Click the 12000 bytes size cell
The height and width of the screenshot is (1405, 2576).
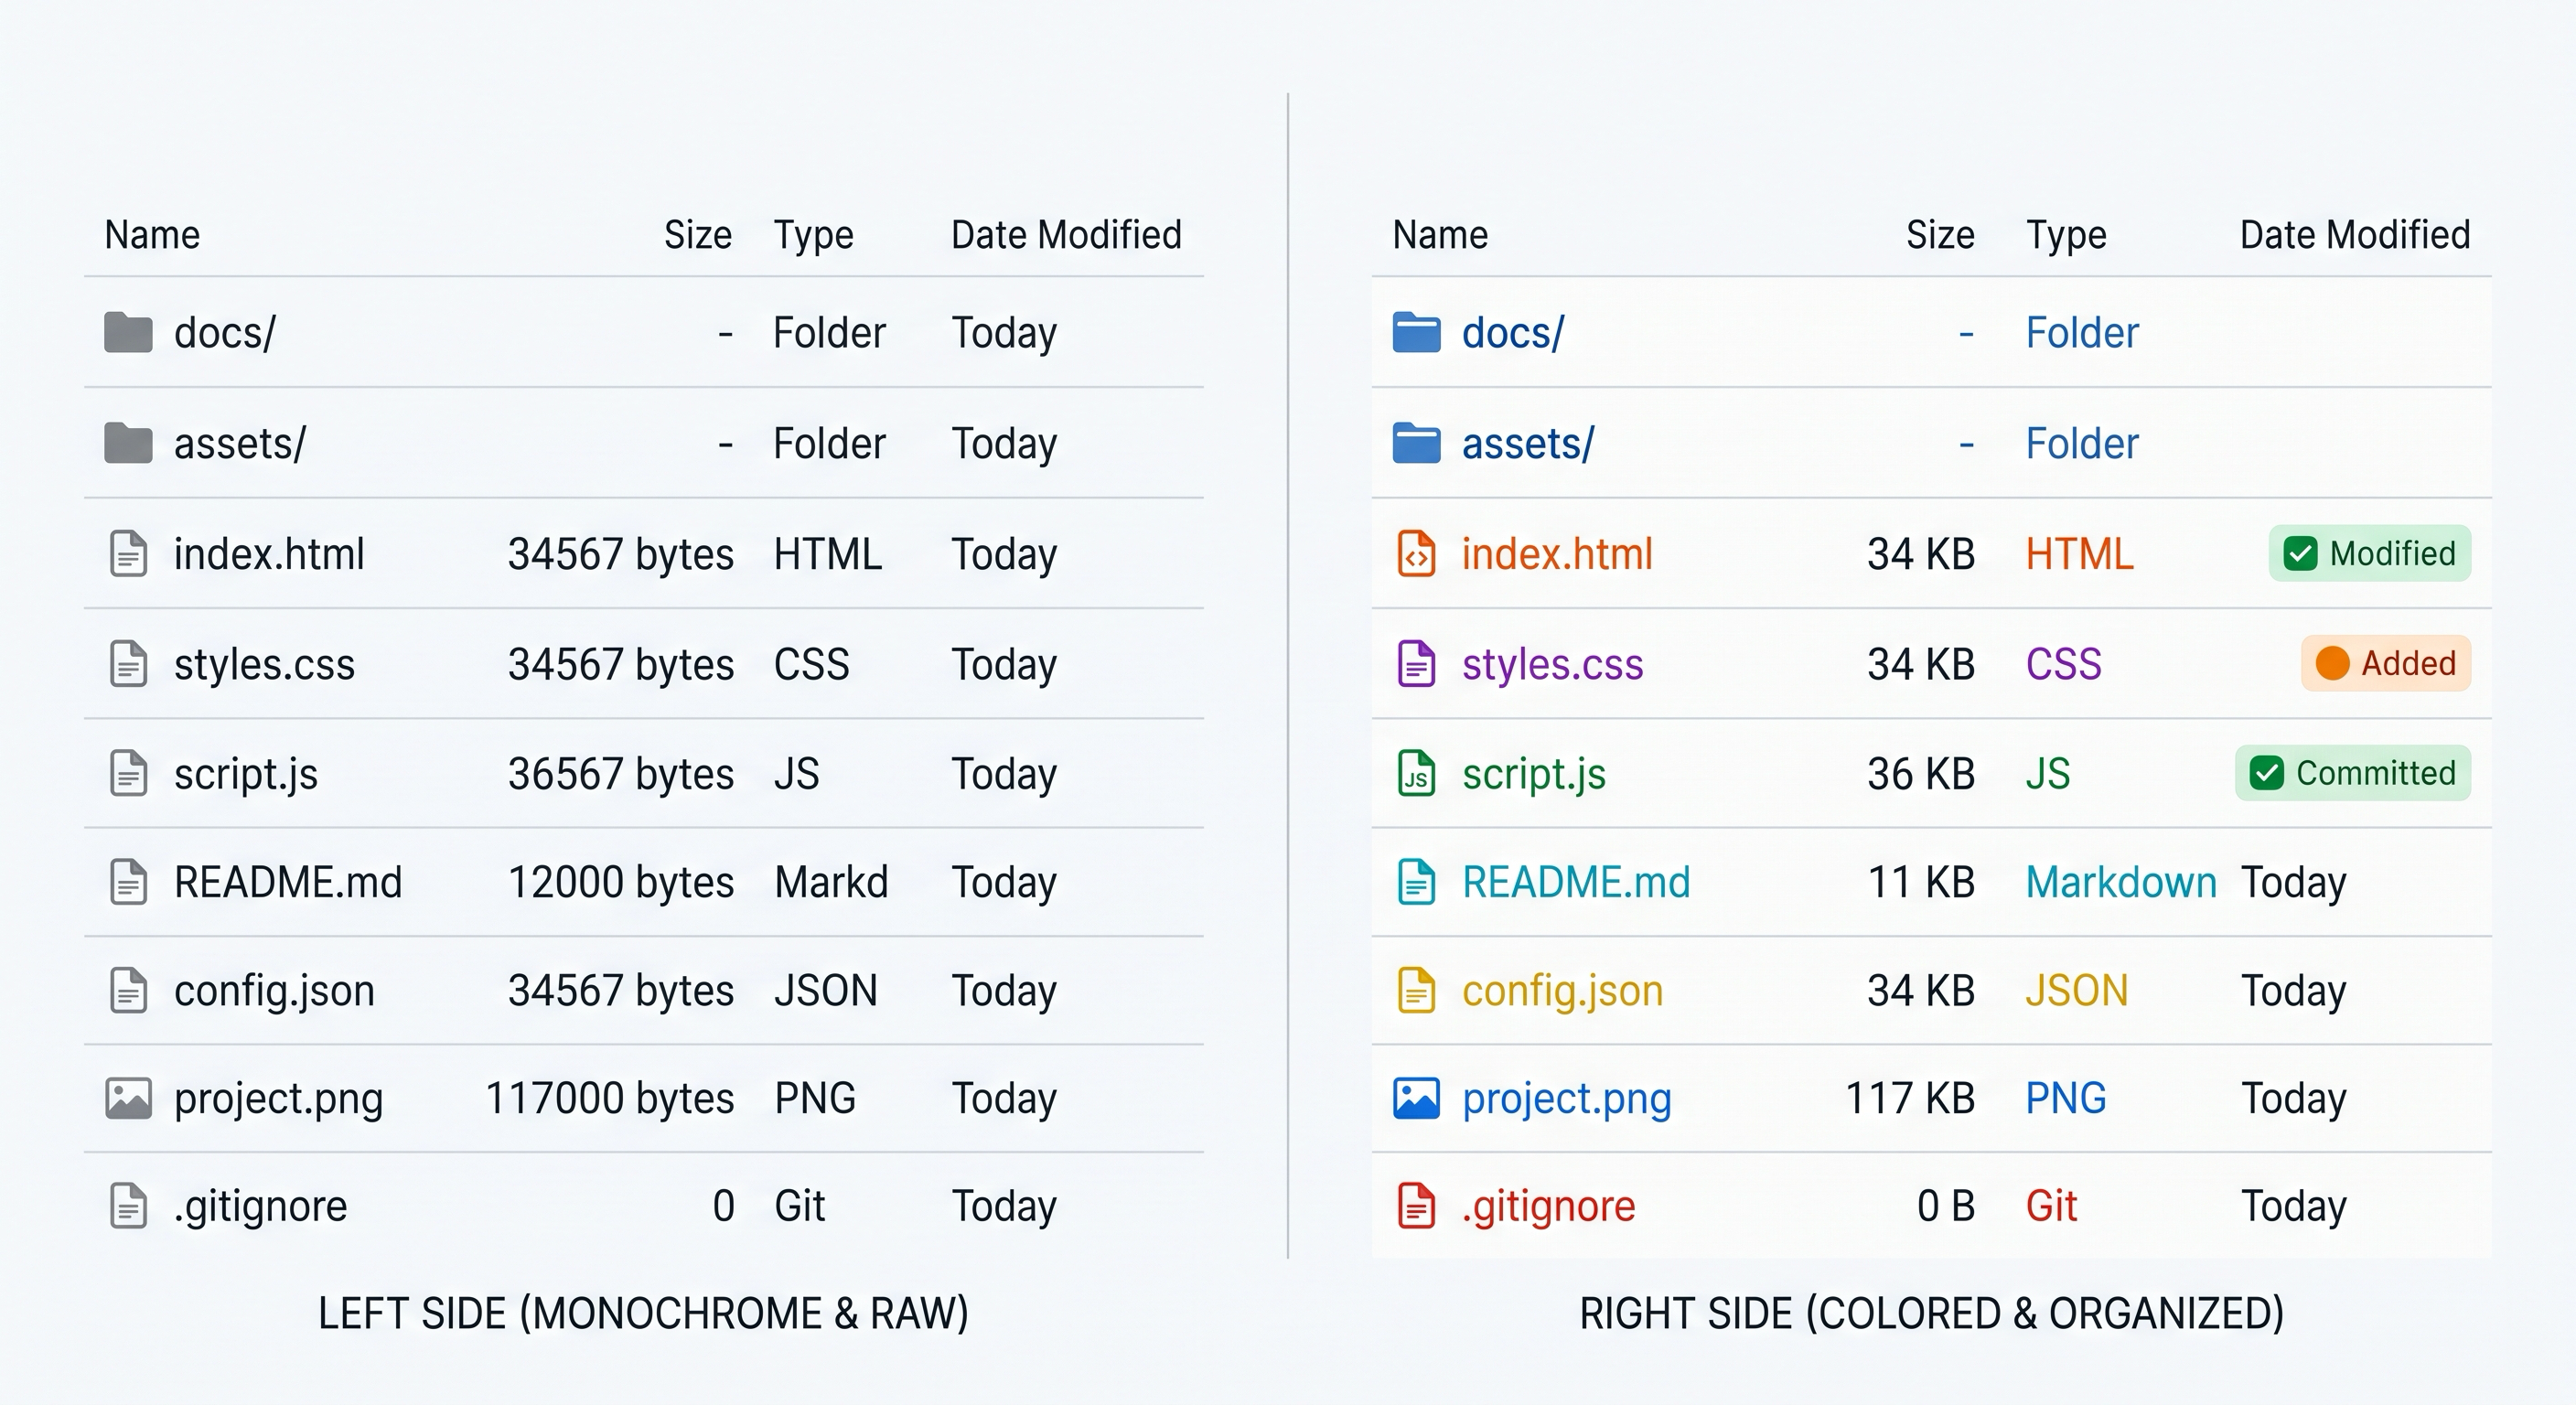(621, 882)
